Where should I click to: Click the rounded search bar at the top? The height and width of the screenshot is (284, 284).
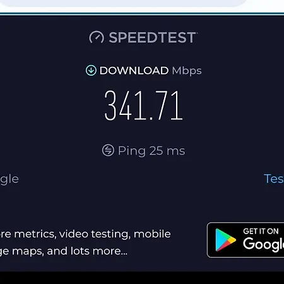(x=123, y=3)
